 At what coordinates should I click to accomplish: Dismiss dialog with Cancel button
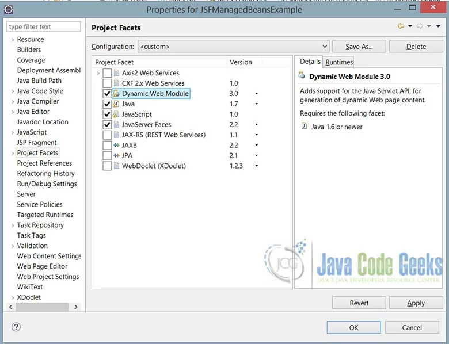(x=412, y=327)
